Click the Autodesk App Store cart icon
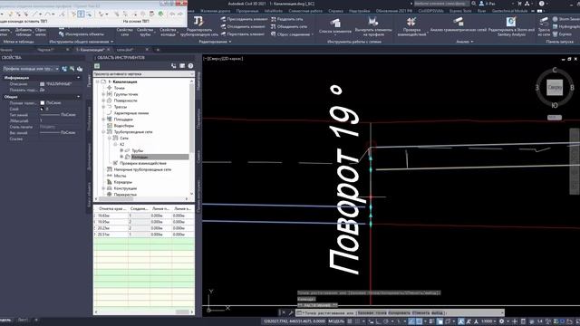 click(x=519, y=4)
